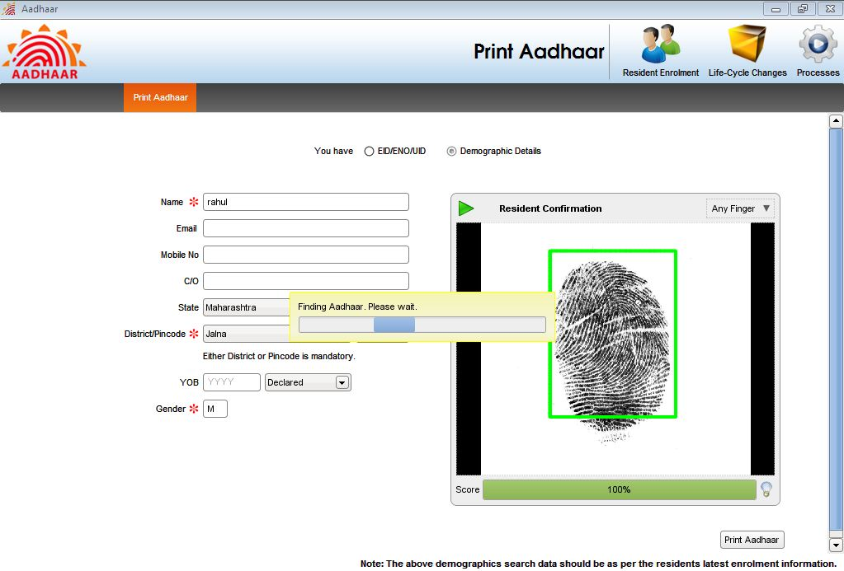Close the Aadhaar window
The width and height of the screenshot is (844, 571).
point(830,8)
